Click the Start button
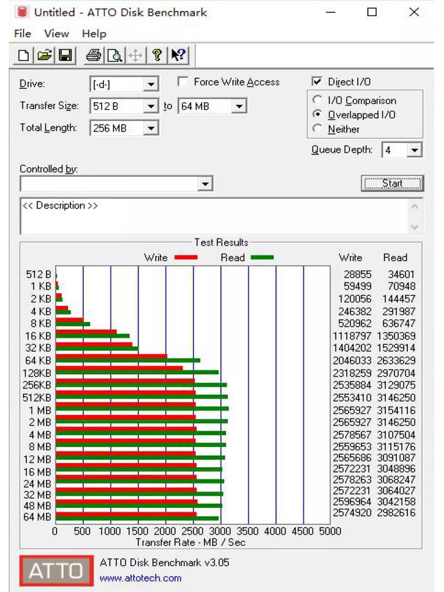The width and height of the screenshot is (444, 592). 393,184
